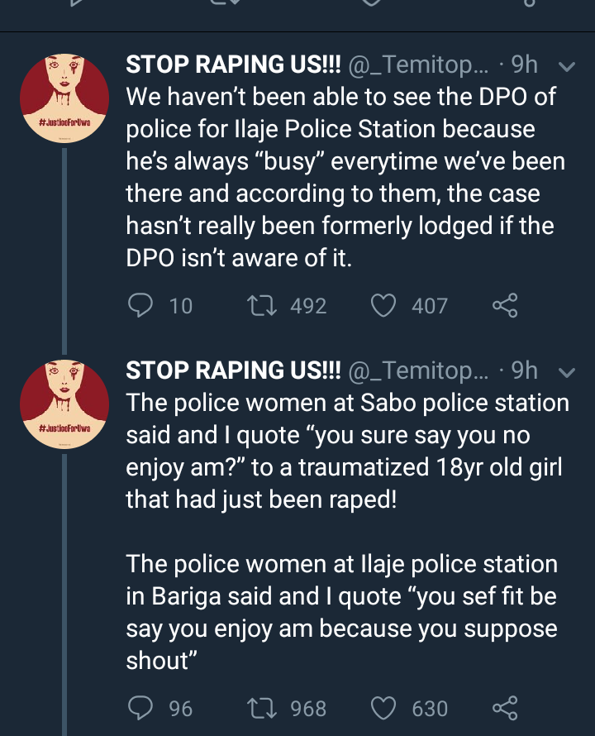Click the @_Temitop handle on the Sabo tweet
The height and width of the screenshot is (736, 595).
(421, 372)
